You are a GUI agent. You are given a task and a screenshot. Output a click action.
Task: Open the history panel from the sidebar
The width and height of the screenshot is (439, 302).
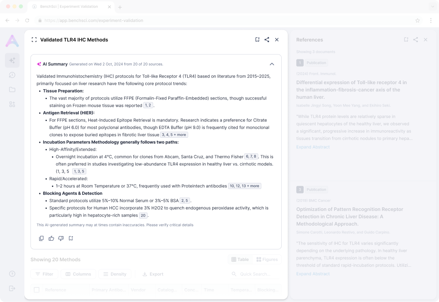click(x=12, y=75)
